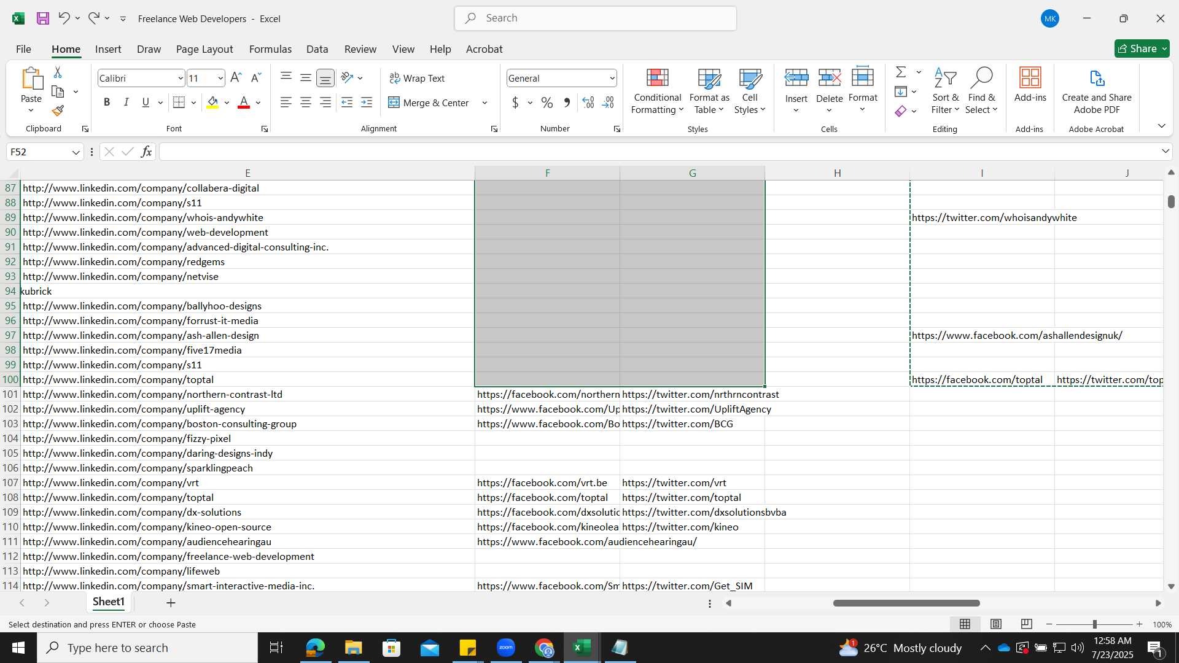The width and height of the screenshot is (1179, 663).
Task: Expand Sort & Filter menu
Action: point(945,91)
